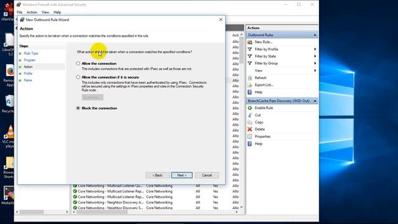Expand the Filter by State submenu arrow

pos(315,56)
